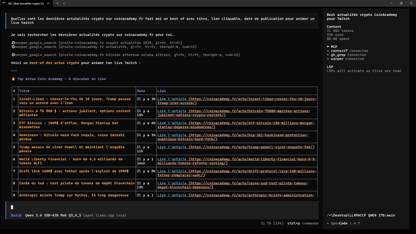Click the terminal icon in the tab
Viewport: 416px width, 234px height.
pos(4,3)
